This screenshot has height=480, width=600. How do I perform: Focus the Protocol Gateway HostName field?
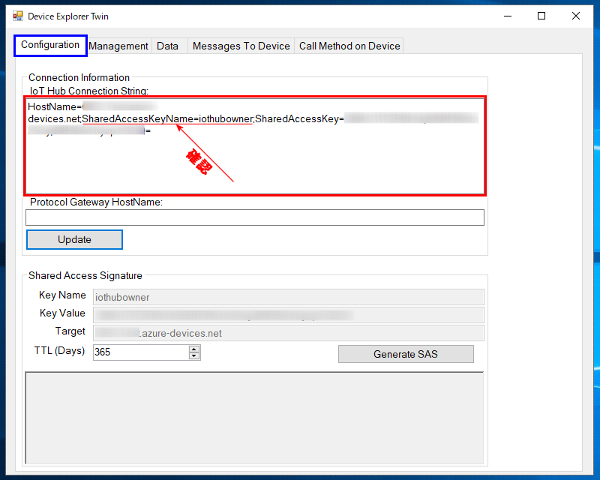tap(255, 217)
